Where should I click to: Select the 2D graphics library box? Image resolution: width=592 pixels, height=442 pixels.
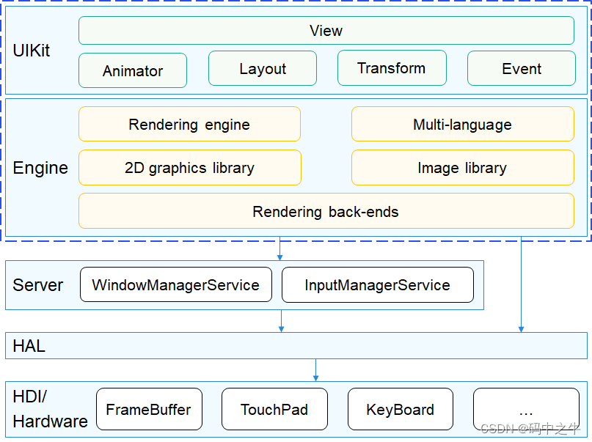click(x=190, y=167)
